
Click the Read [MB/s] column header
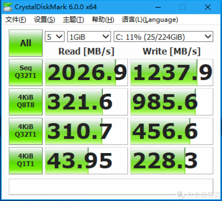tap(86, 51)
